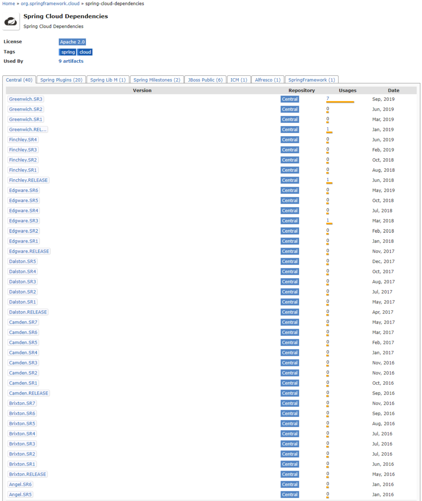
Task: Switch to Spring Plugins (20) tab
Action: 61,80
